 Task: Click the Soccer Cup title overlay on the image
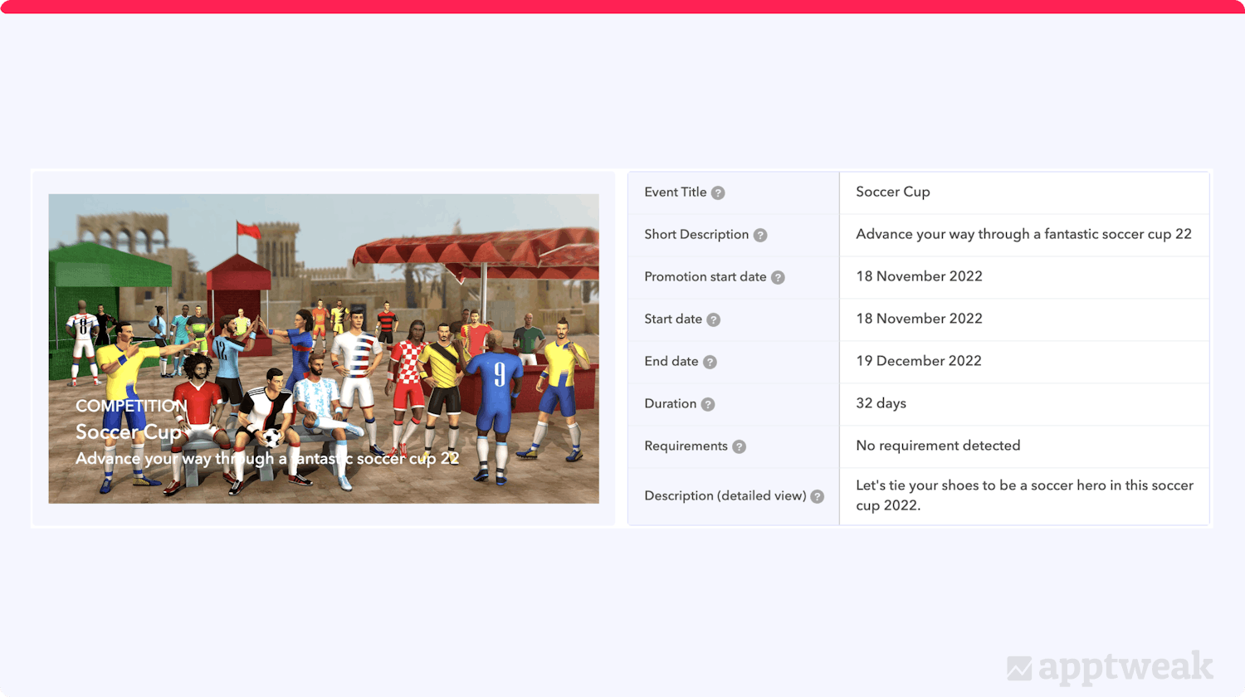tap(128, 432)
